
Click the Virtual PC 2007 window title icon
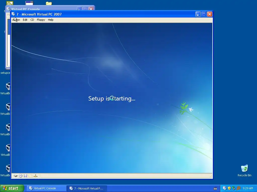click(14, 14)
